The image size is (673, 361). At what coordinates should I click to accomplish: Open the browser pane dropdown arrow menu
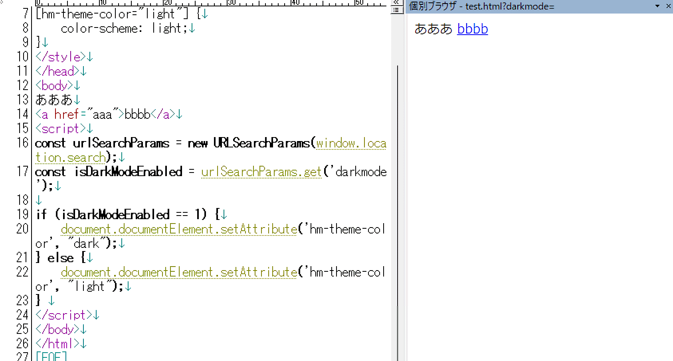coord(657,6)
